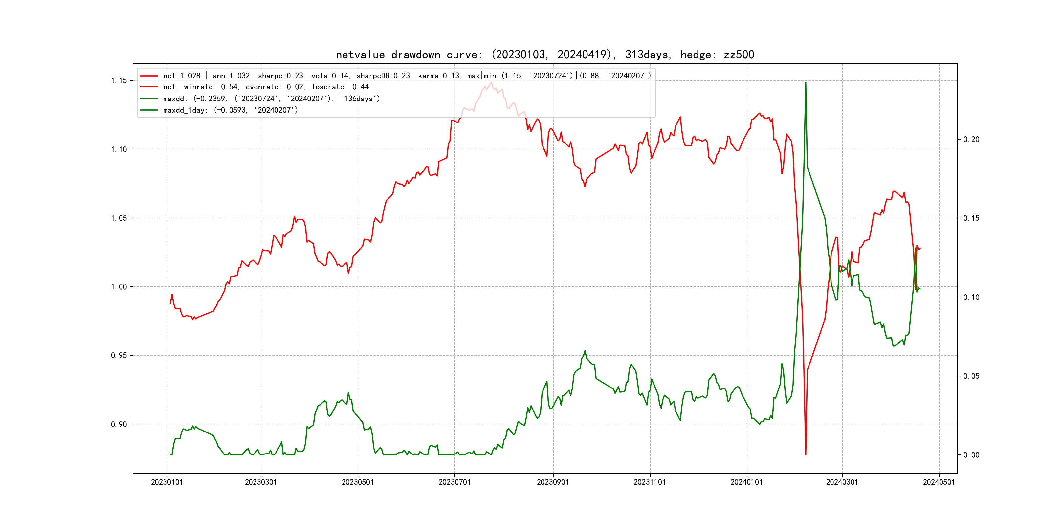Click the 1.15 left y-axis tick label

point(119,80)
